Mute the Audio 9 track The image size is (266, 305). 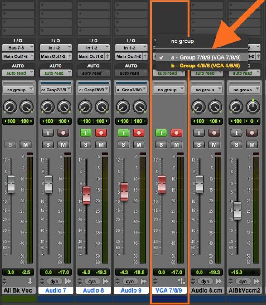(x=139, y=145)
